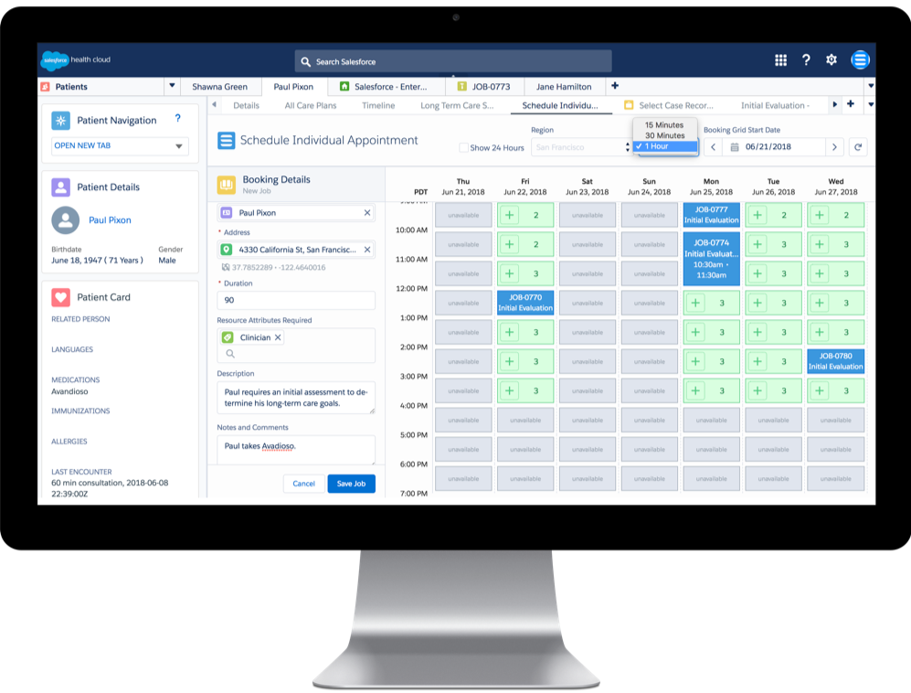Clear the Paul Pixon patient field
911x693 pixels.
pos(367,213)
